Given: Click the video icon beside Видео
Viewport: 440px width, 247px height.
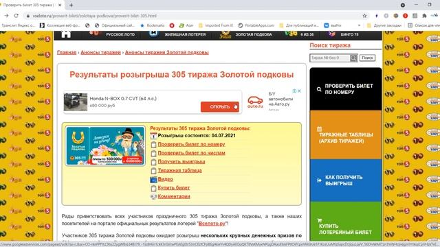Looking at the screenshot, I should (x=153, y=180).
